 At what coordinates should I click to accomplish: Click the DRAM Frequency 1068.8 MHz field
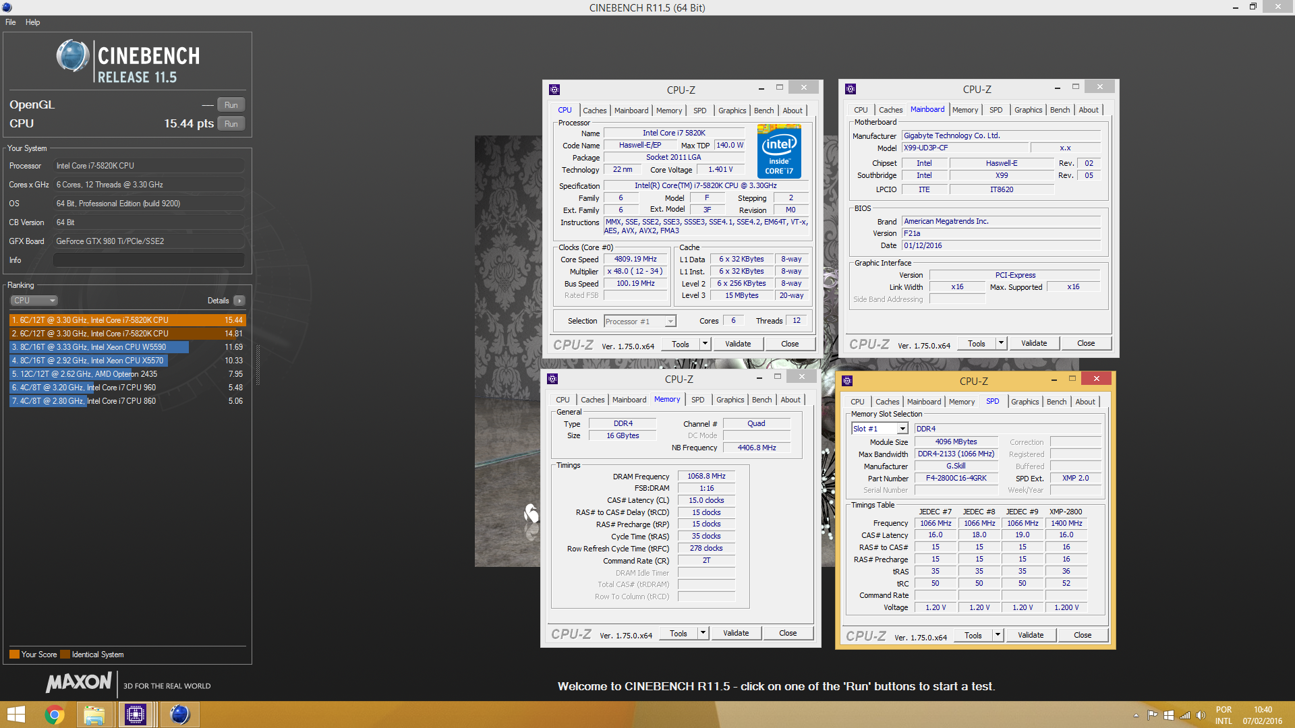click(x=706, y=477)
